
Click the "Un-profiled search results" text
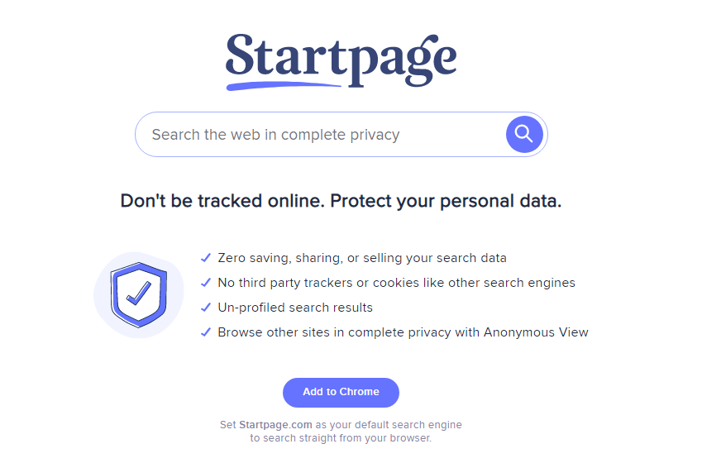coord(295,308)
